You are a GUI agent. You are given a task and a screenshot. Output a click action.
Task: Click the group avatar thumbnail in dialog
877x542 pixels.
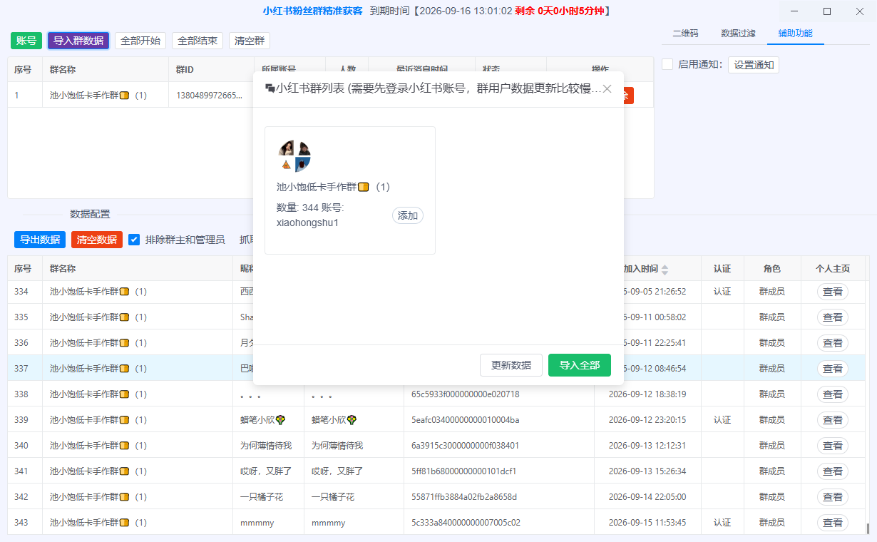point(294,156)
